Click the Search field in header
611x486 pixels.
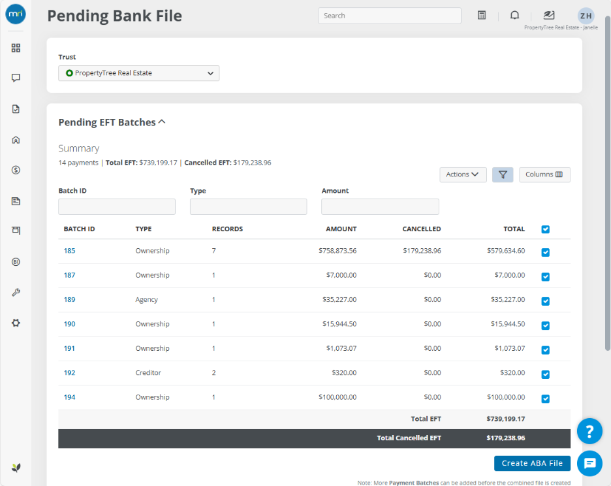(390, 16)
